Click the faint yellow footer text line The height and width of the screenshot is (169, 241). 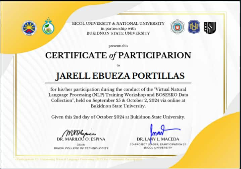point(79,159)
